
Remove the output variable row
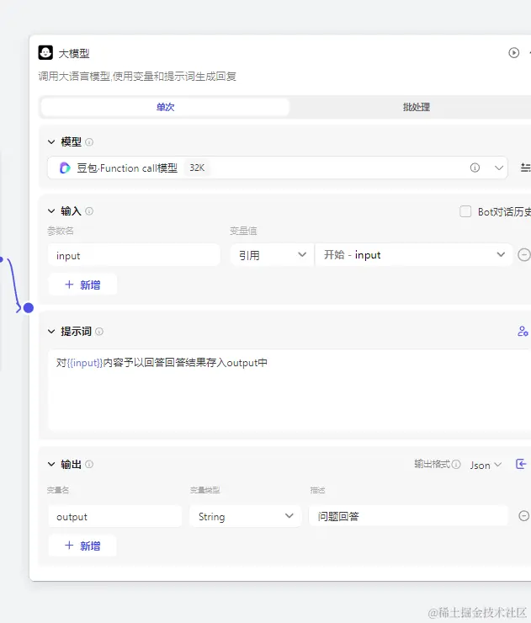[524, 516]
